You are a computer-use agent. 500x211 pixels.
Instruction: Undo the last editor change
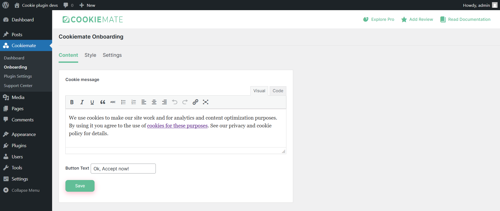[175, 102]
